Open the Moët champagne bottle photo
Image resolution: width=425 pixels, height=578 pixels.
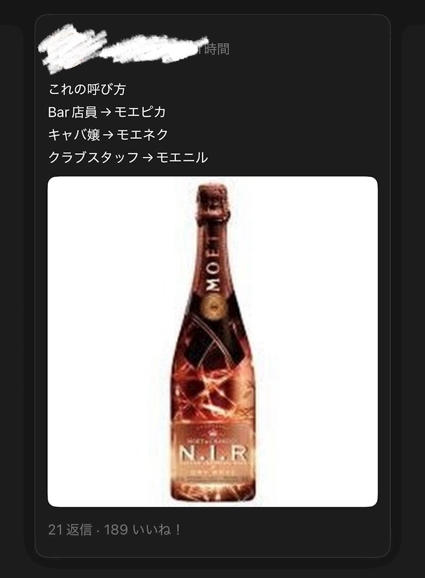click(x=212, y=341)
